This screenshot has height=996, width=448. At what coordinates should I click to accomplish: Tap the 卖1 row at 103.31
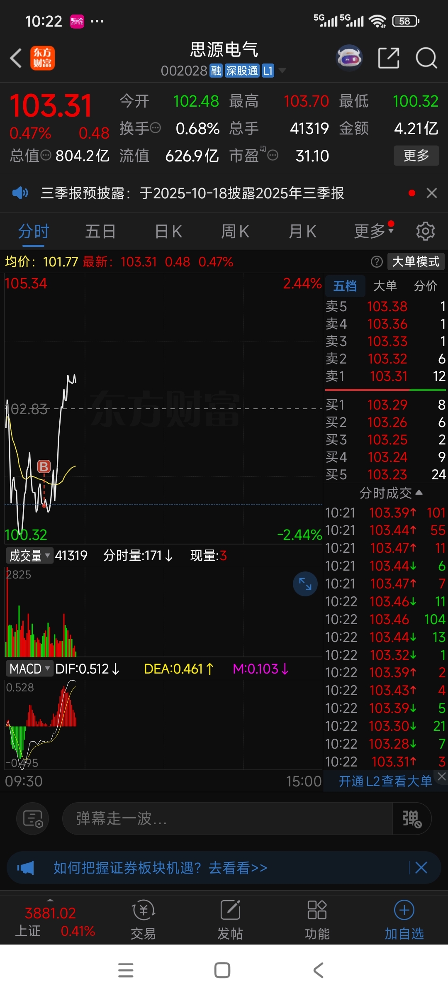pos(385,376)
